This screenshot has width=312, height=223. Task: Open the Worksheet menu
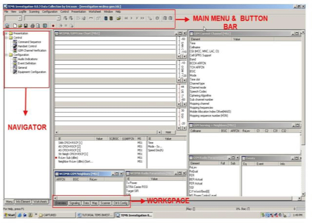pyautogui.click(x=95, y=12)
